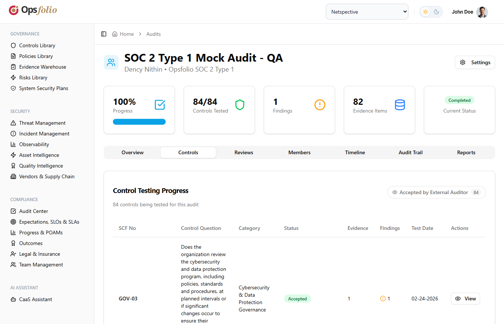
Task: Click the shield icon on Controls Tested card
Action: click(240, 105)
